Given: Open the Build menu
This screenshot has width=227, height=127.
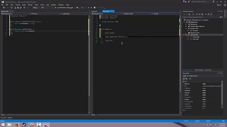Looking at the screenshot, I should pos(24,5).
